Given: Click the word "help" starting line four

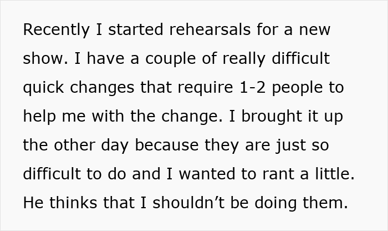Looking at the screenshot, I should (40, 117).
